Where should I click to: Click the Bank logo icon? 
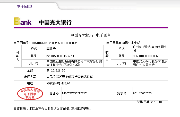[23, 21]
